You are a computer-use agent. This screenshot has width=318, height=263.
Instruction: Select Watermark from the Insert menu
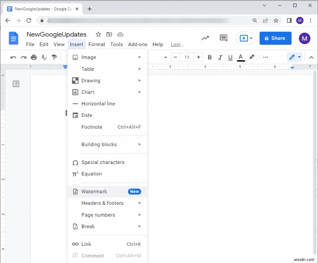(94, 191)
